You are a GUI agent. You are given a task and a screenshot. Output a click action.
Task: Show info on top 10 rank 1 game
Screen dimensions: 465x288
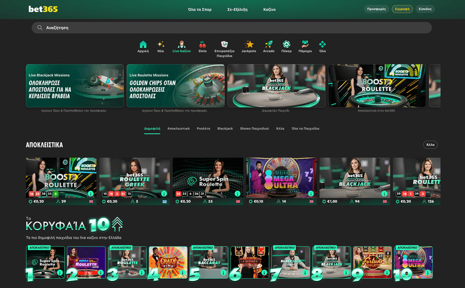tap(60, 273)
